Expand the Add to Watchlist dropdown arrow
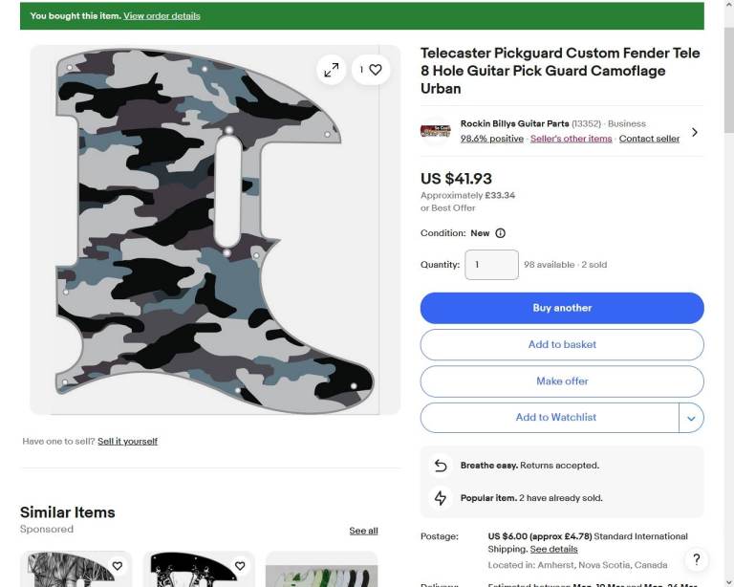 (x=691, y=418)
